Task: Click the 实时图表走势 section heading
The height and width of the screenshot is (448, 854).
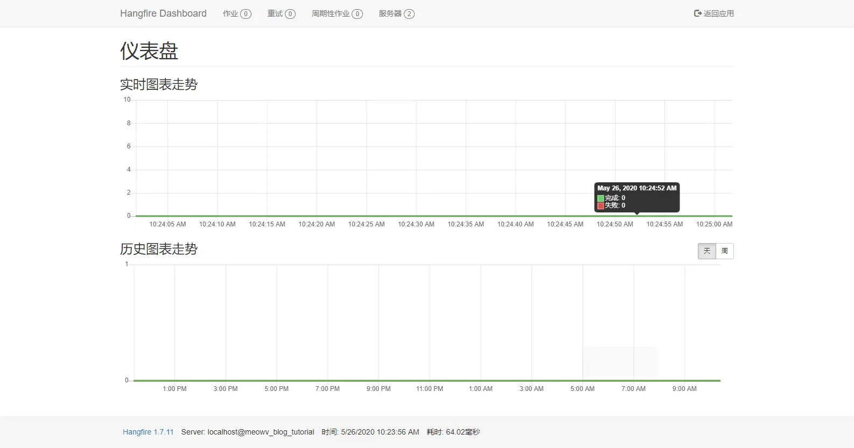Action: point(159,84)
